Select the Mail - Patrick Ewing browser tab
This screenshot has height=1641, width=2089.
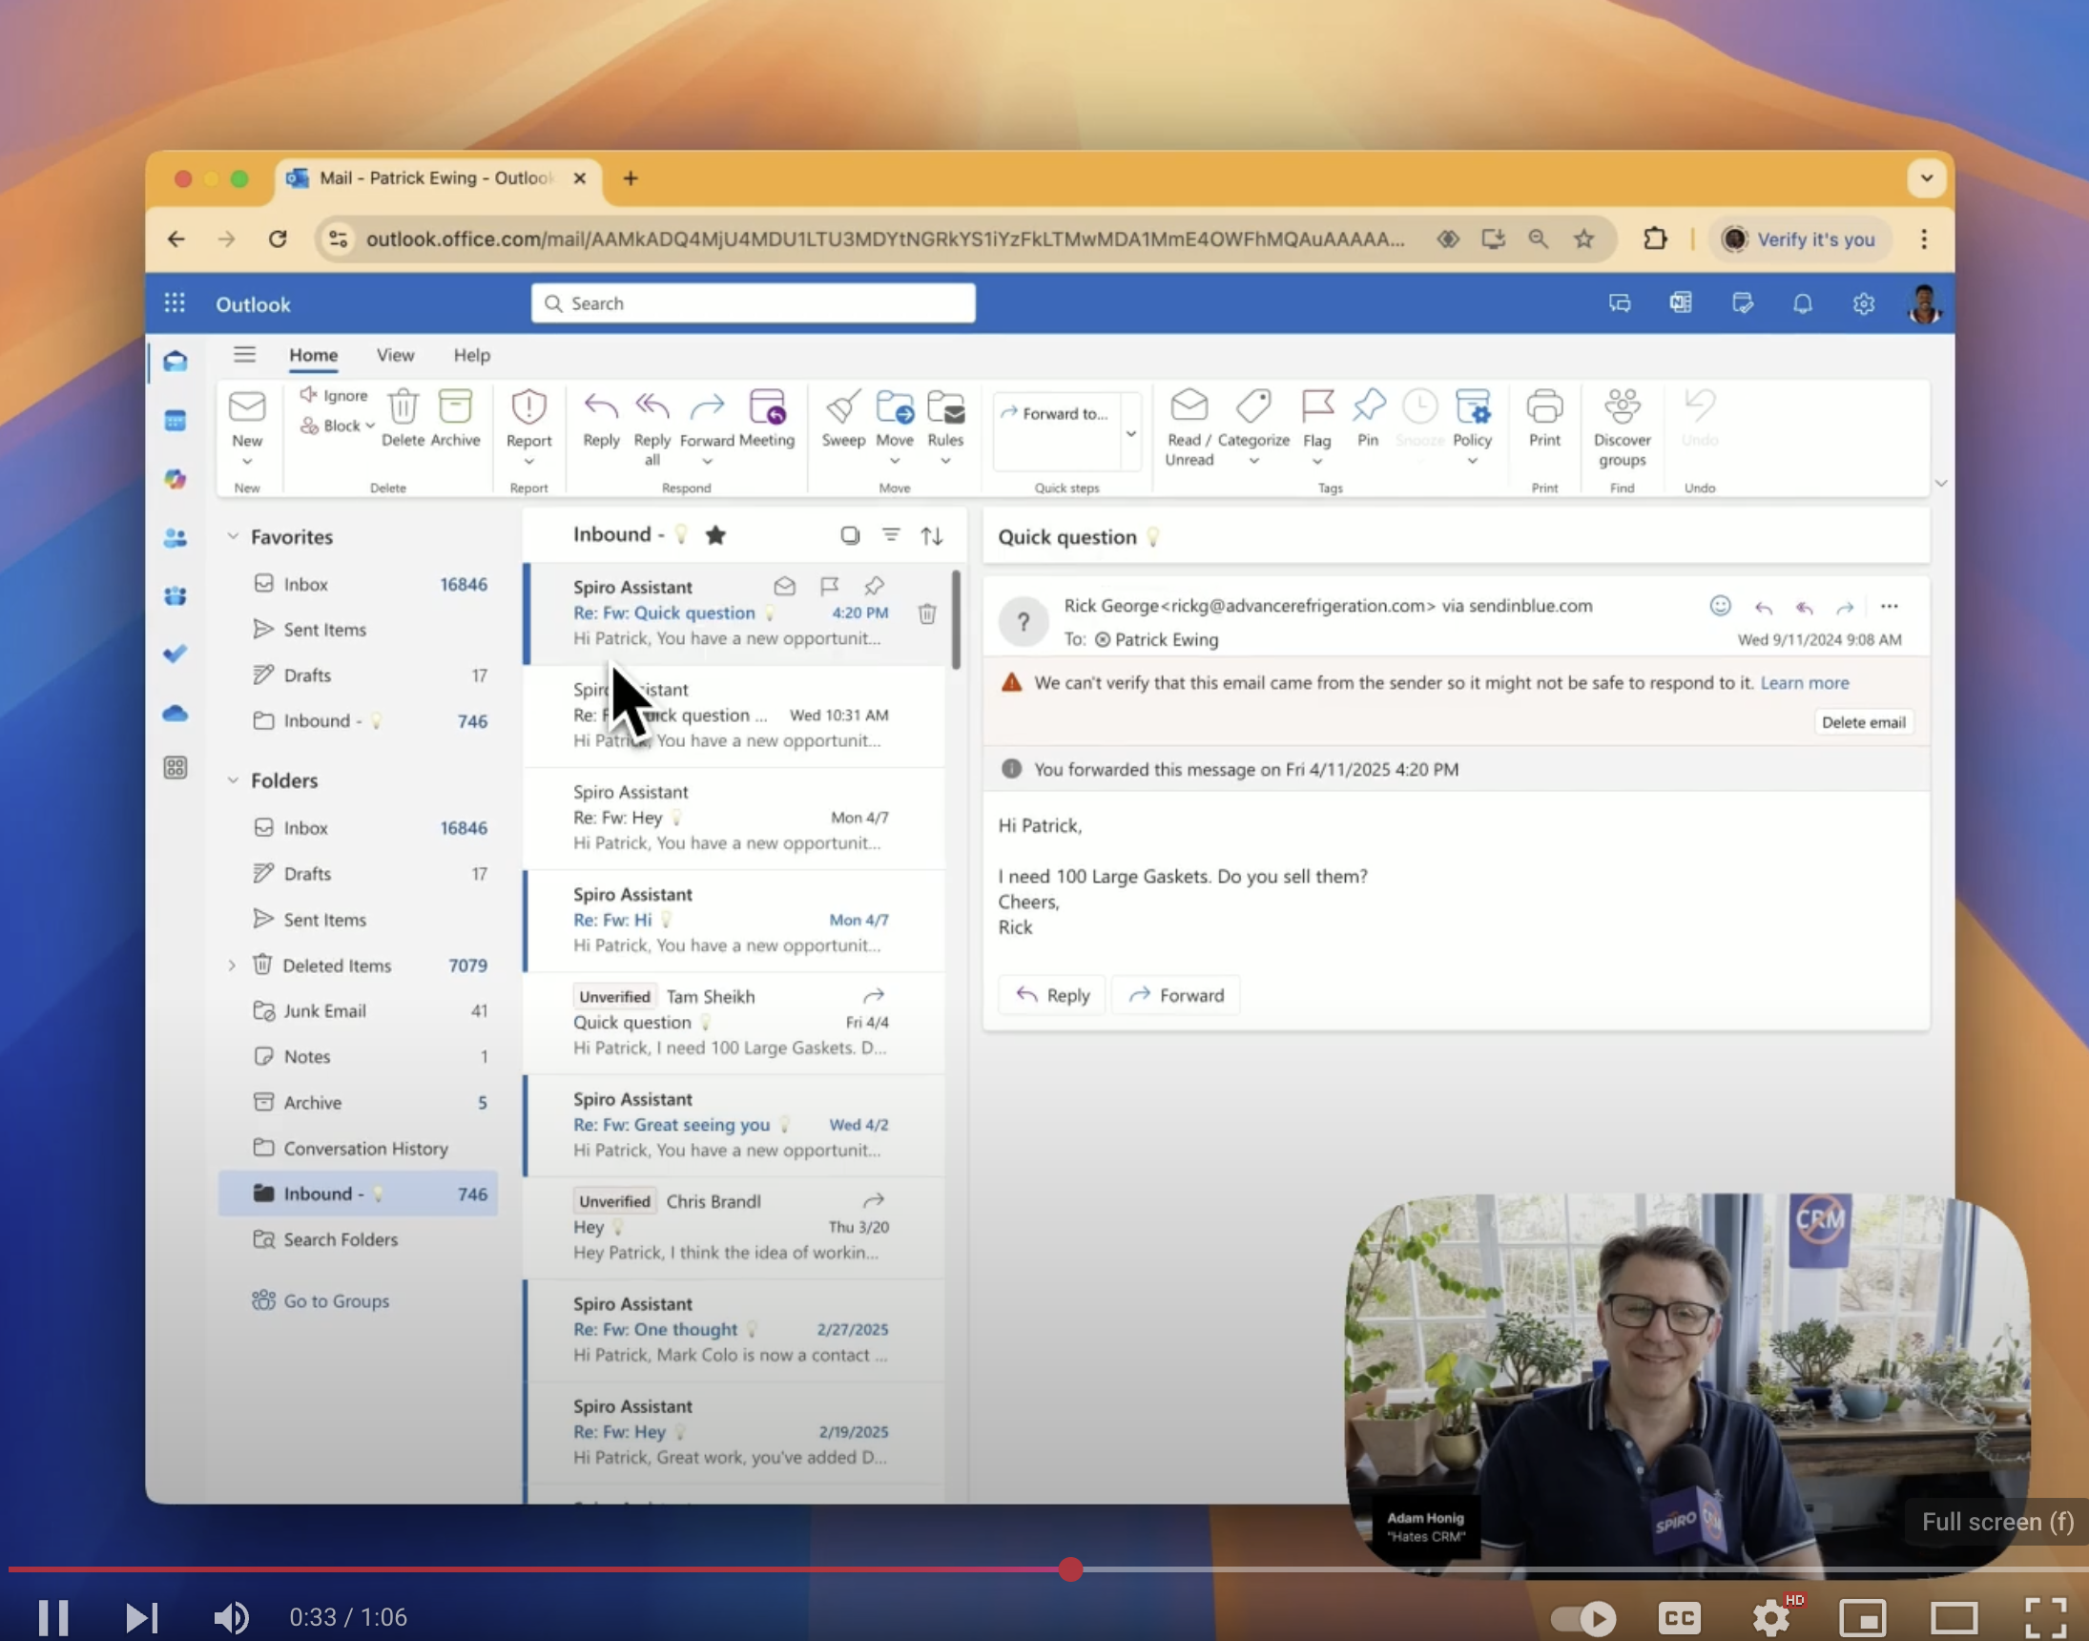coord(437,177)
